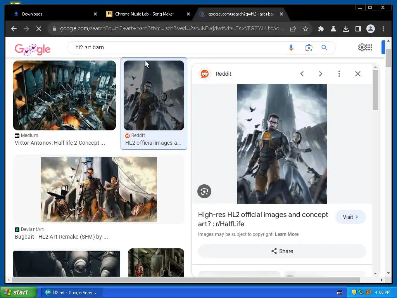Click the preview panel scrollbar thumb
Image resolution: width=397 pixels, height=298 pixels.
click(x=375, y=90)
